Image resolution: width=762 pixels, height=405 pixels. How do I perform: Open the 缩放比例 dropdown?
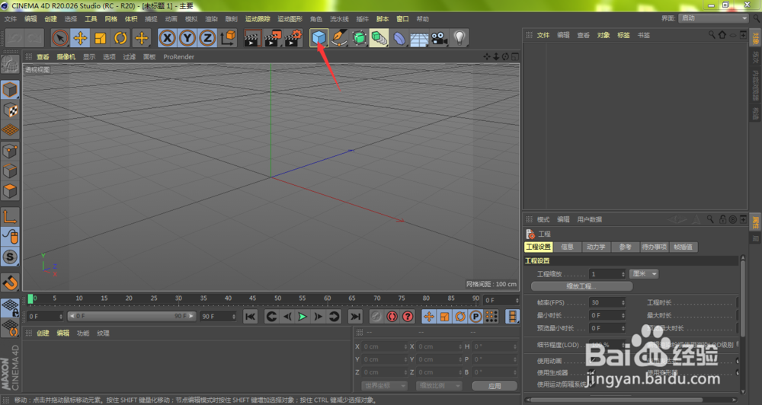[439, 385]
